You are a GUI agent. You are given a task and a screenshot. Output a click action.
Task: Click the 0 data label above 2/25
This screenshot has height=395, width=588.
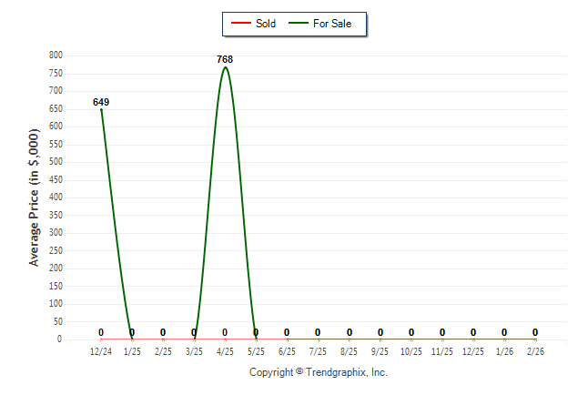point(163,332)
